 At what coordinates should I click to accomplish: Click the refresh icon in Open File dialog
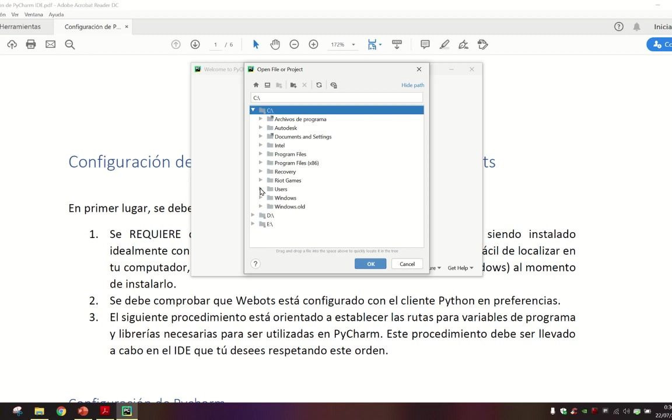tap(319, 85)
